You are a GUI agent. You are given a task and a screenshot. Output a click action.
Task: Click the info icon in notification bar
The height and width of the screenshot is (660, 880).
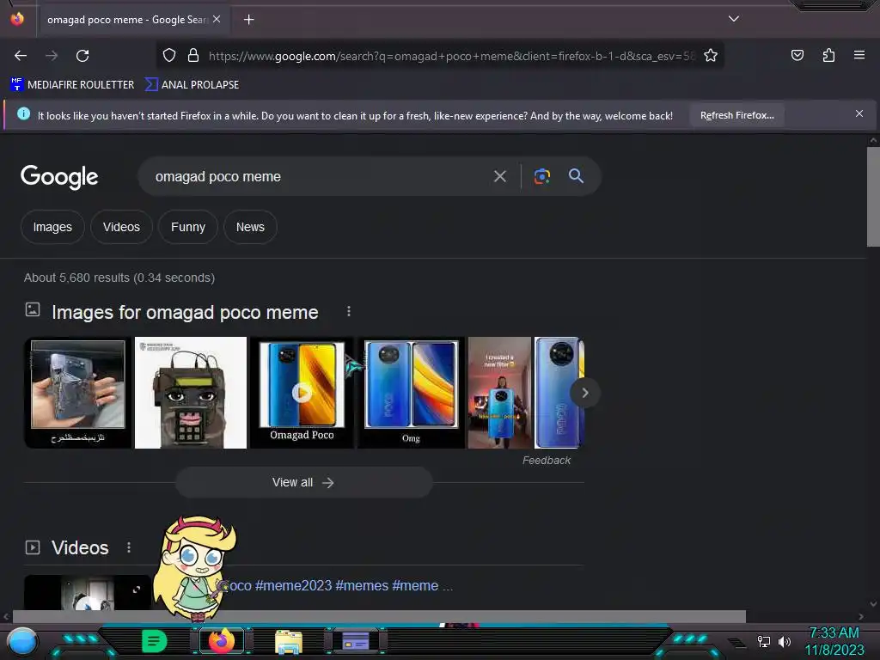click(x=23, y=114)
